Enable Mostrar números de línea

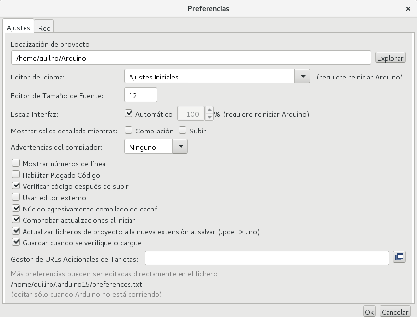click(x=15, y=164)
